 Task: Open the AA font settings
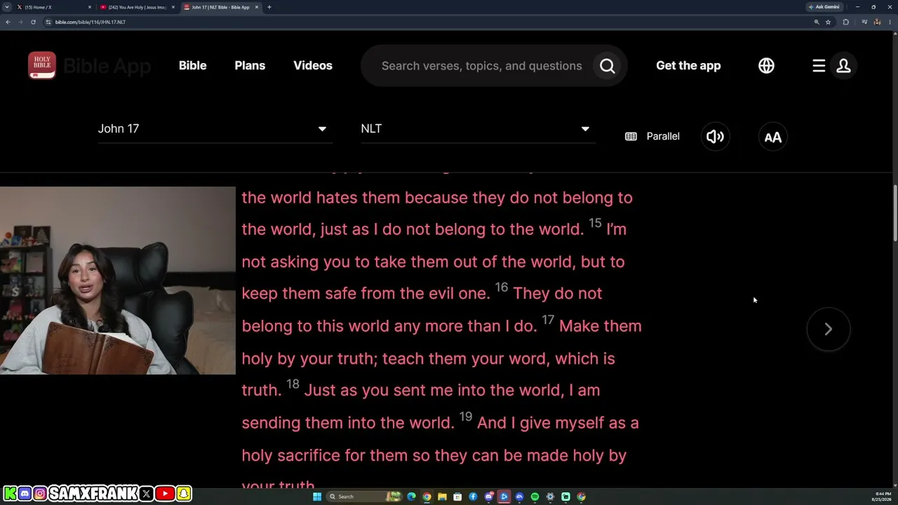point(772,137)
